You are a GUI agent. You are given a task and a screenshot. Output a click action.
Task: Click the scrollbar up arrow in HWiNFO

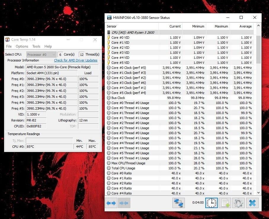pyautogui.click(x=258, y=26)
